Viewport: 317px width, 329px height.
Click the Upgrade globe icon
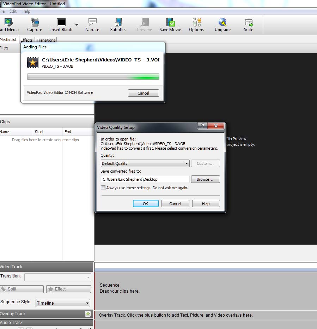pyautogui.click(x=222, y=23)
